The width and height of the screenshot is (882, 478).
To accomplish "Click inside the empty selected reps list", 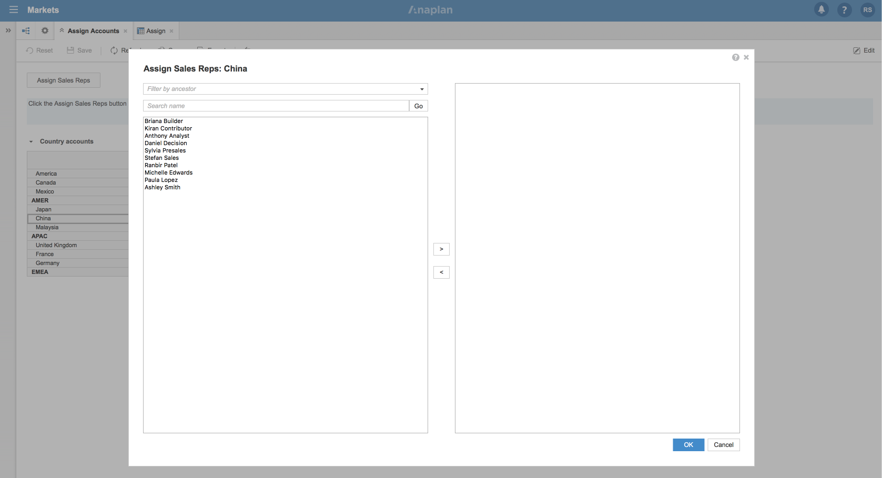I will [597, 258].
